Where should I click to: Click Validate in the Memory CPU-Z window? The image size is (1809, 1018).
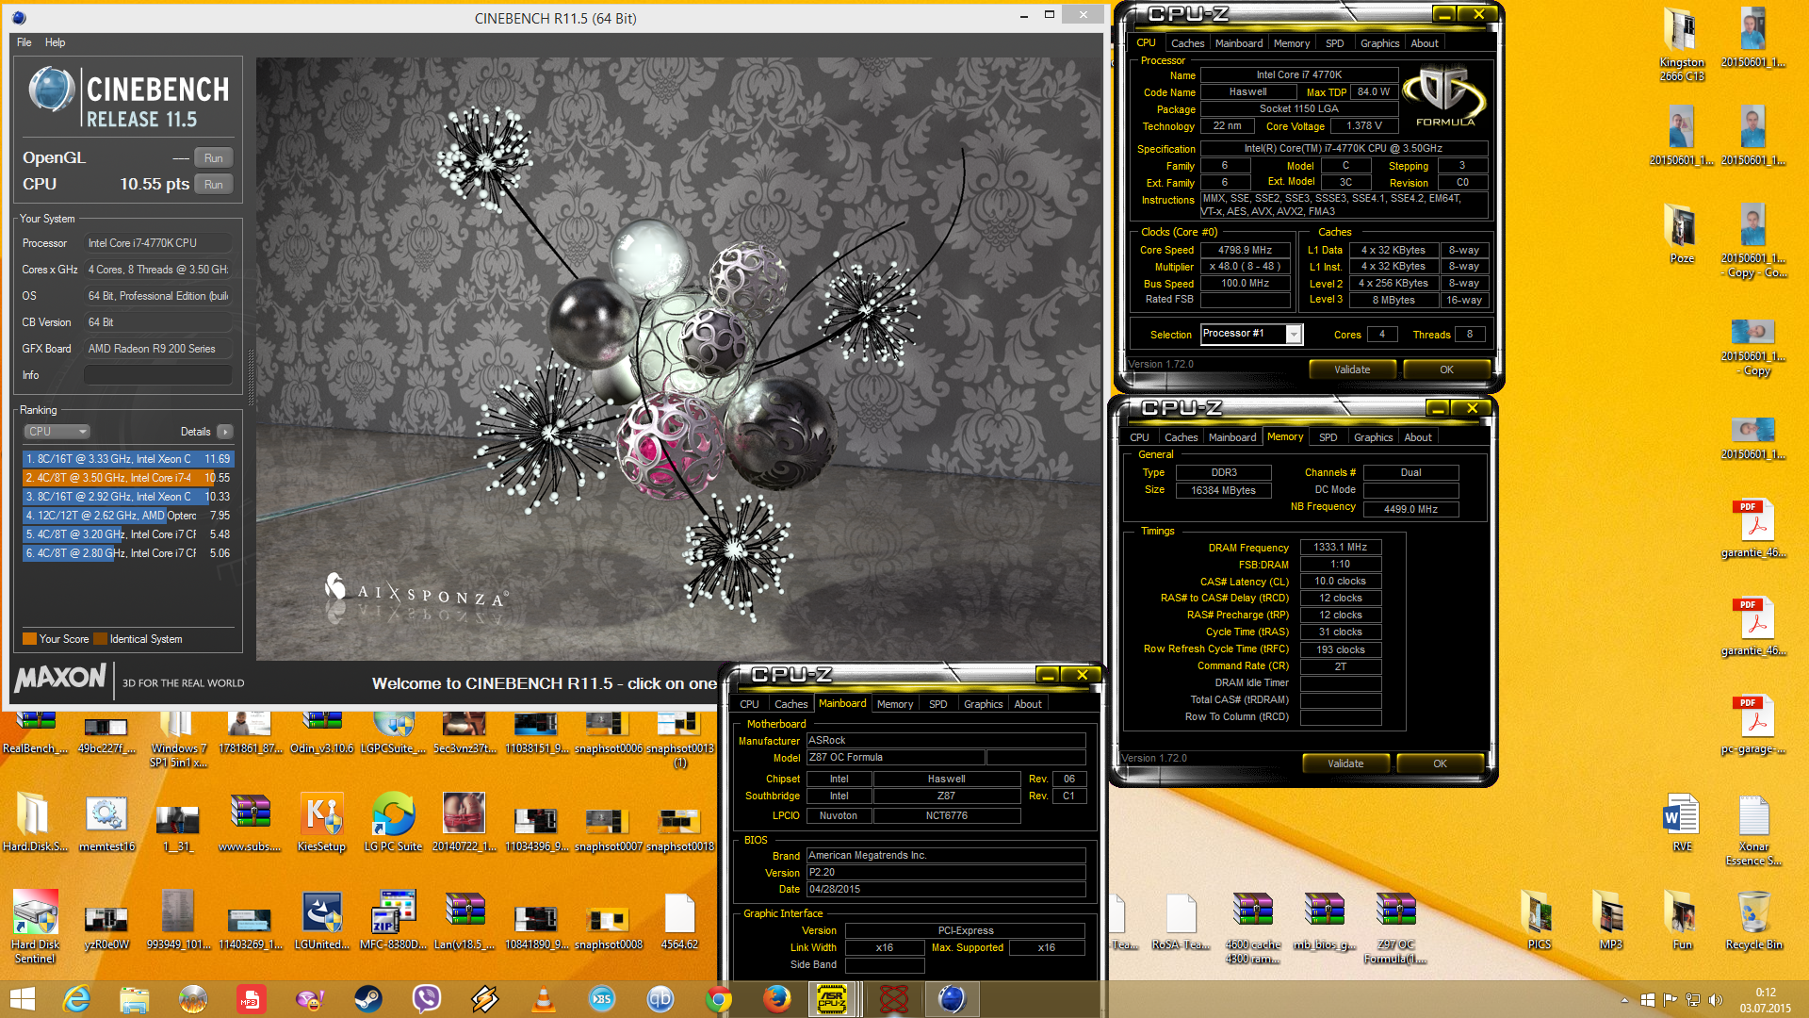(x=1345, y=763)
